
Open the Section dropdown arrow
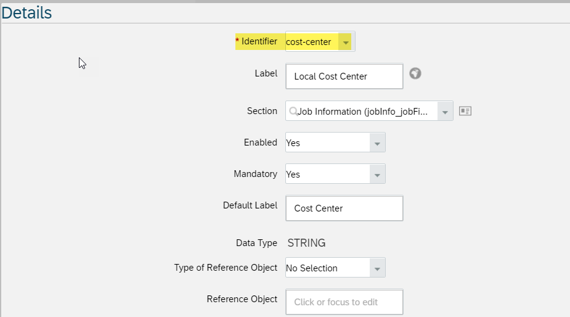pyautogui.click(x=445, y=112)
